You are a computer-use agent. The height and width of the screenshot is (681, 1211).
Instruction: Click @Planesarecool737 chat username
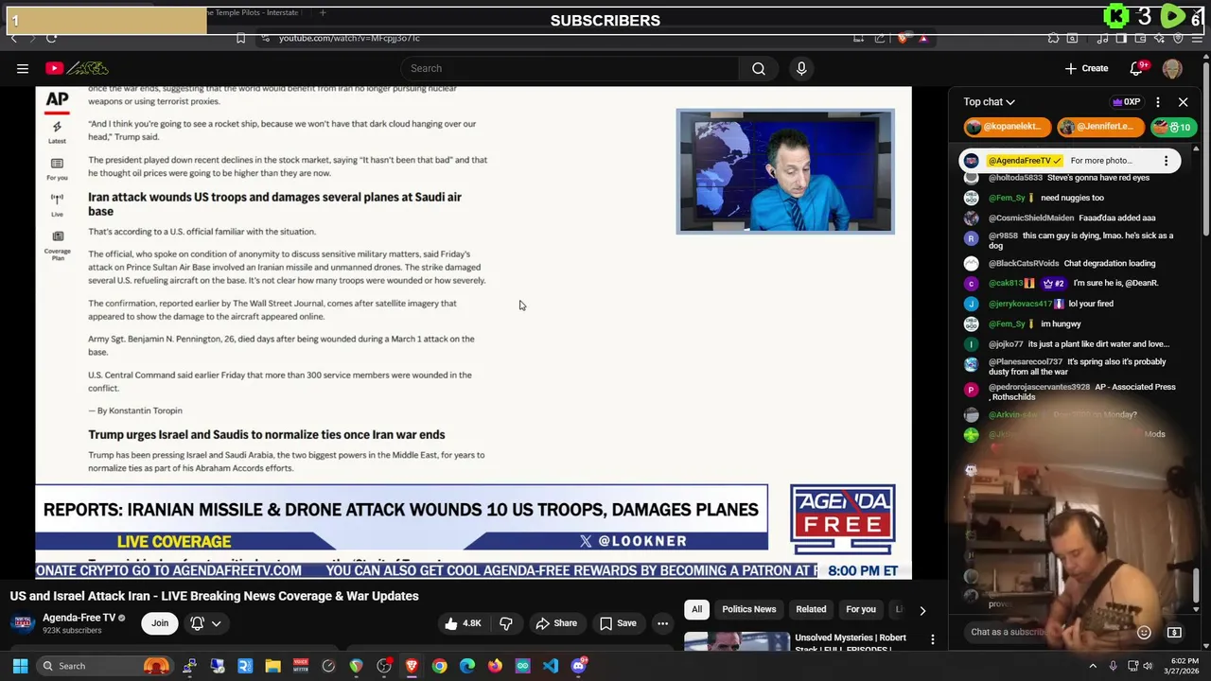point(1025,362)
